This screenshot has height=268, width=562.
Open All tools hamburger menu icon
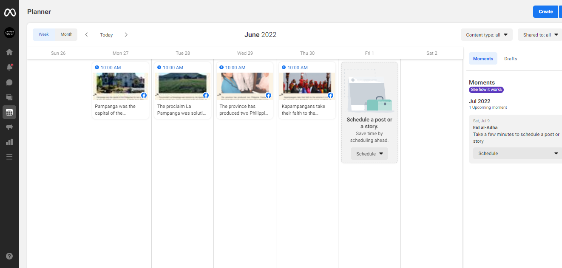point(9,157)
